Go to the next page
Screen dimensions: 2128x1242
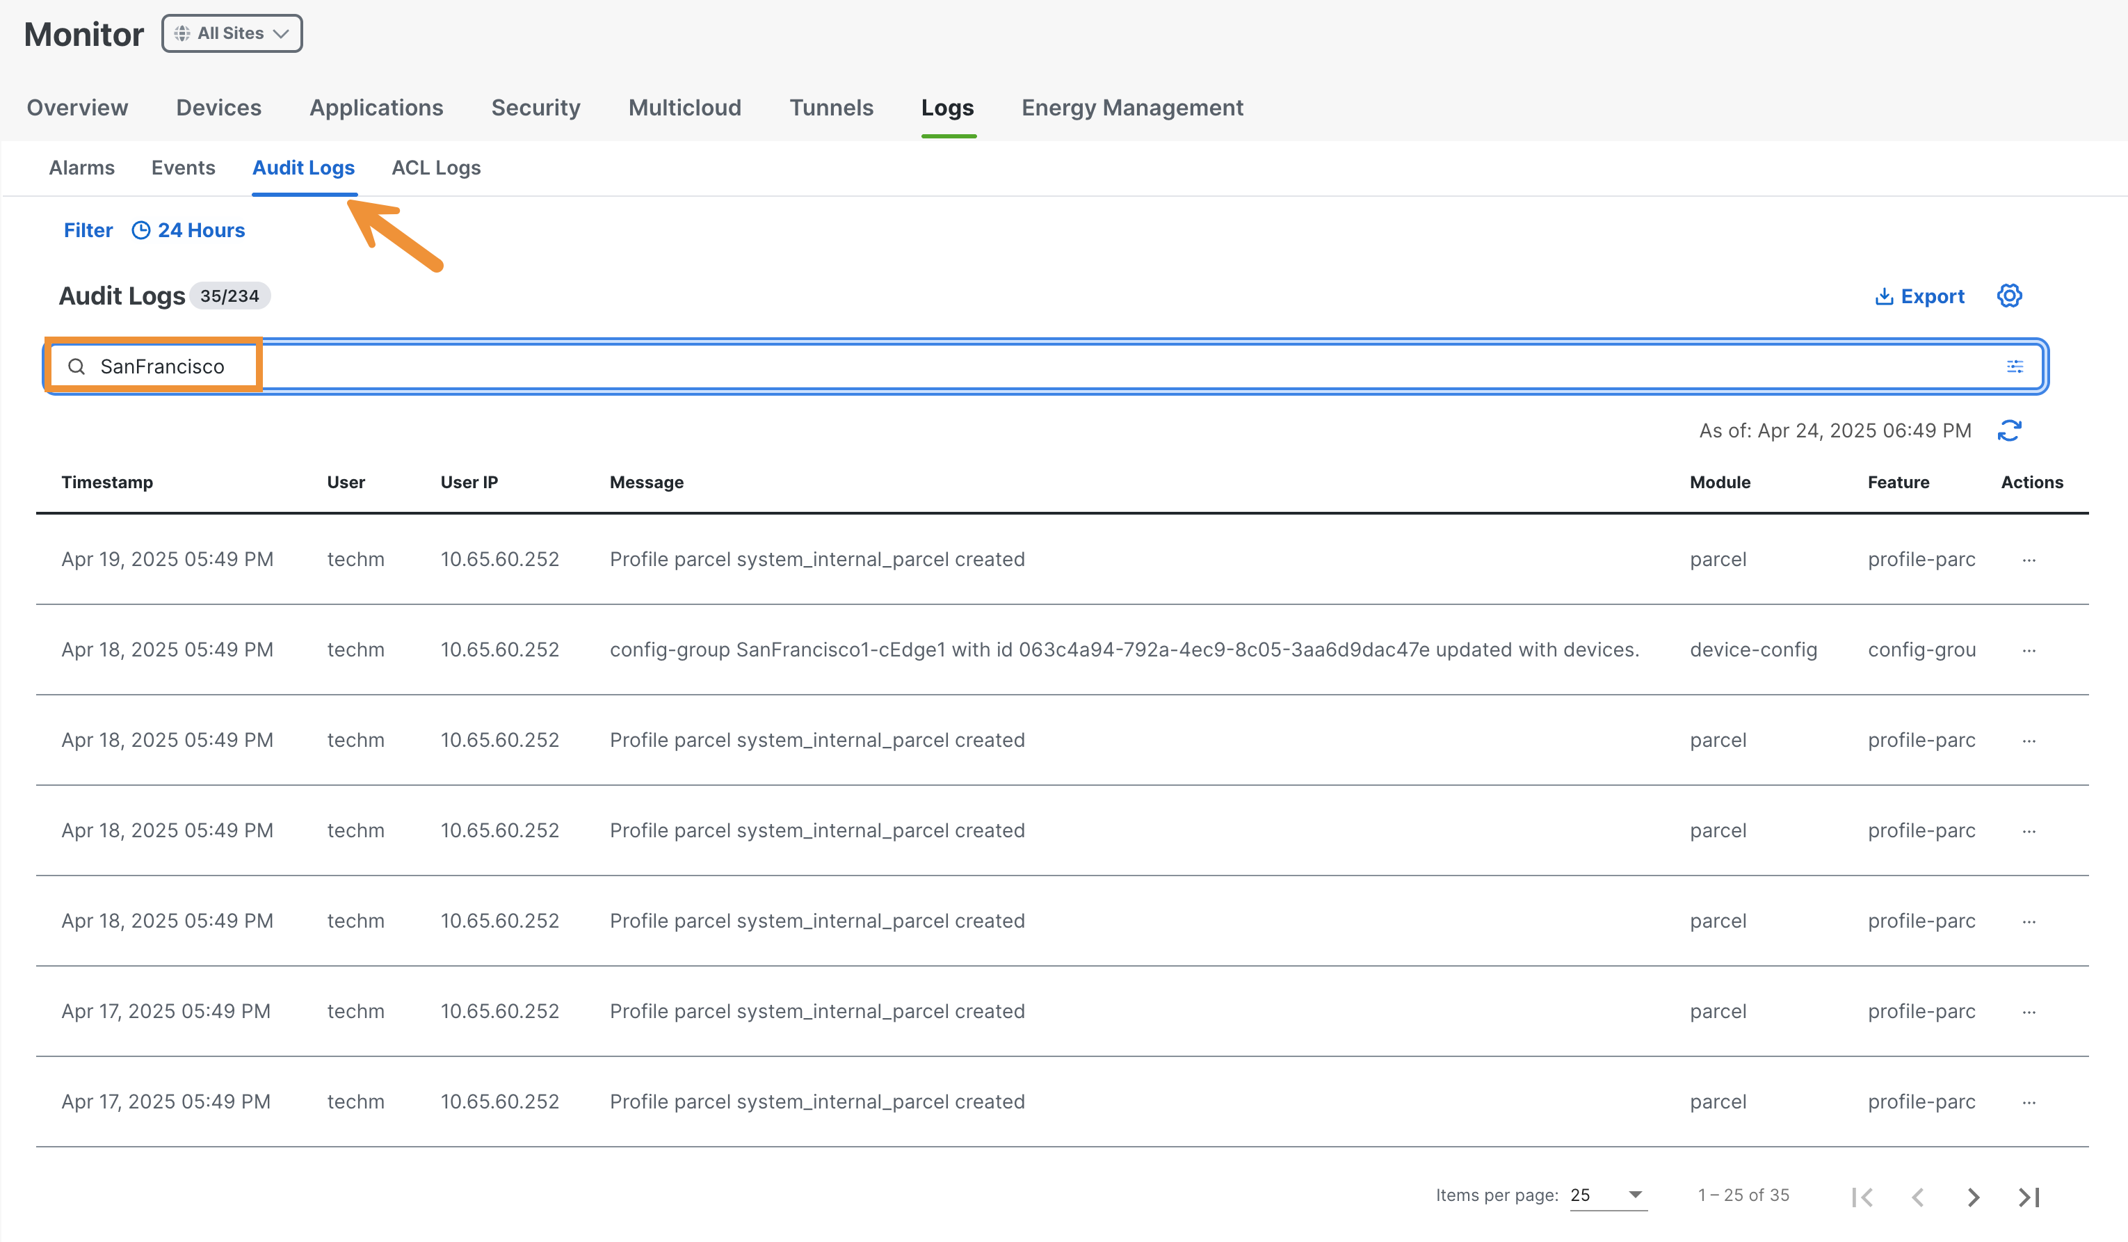click(x=1974, y=1196)
